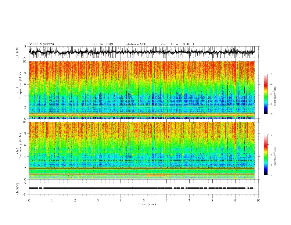
Task: Click the time axis tick label '9'
Action: (x=235, y=200)
